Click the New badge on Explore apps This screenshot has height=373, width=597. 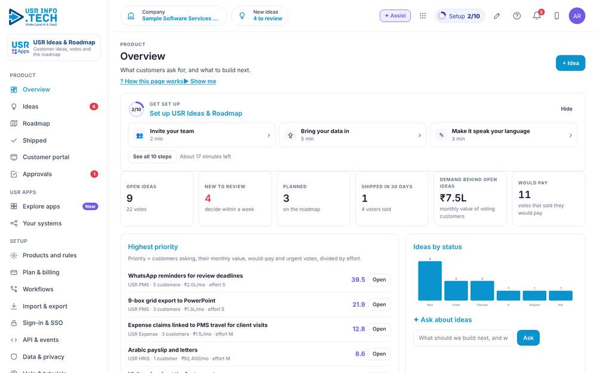(x=90, y=206)
